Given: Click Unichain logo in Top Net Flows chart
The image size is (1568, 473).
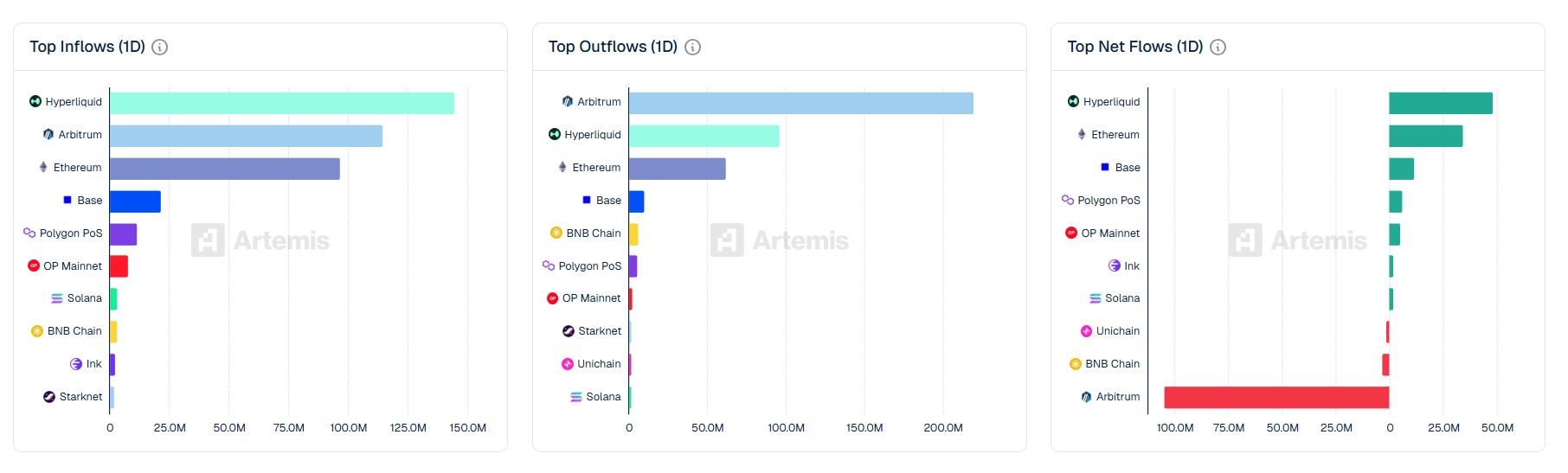Looking at the screenshot, I should click(x=1086, y=331).
